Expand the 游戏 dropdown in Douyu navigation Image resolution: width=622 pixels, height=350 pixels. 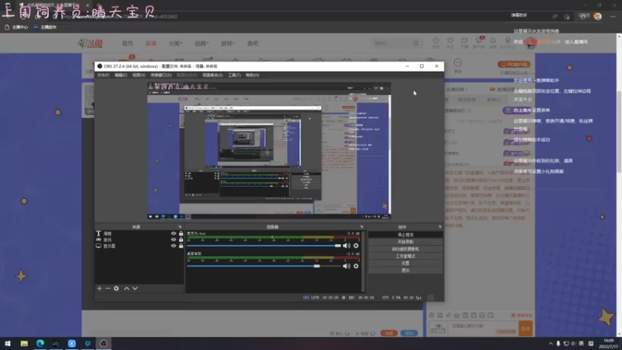[228, 44]
